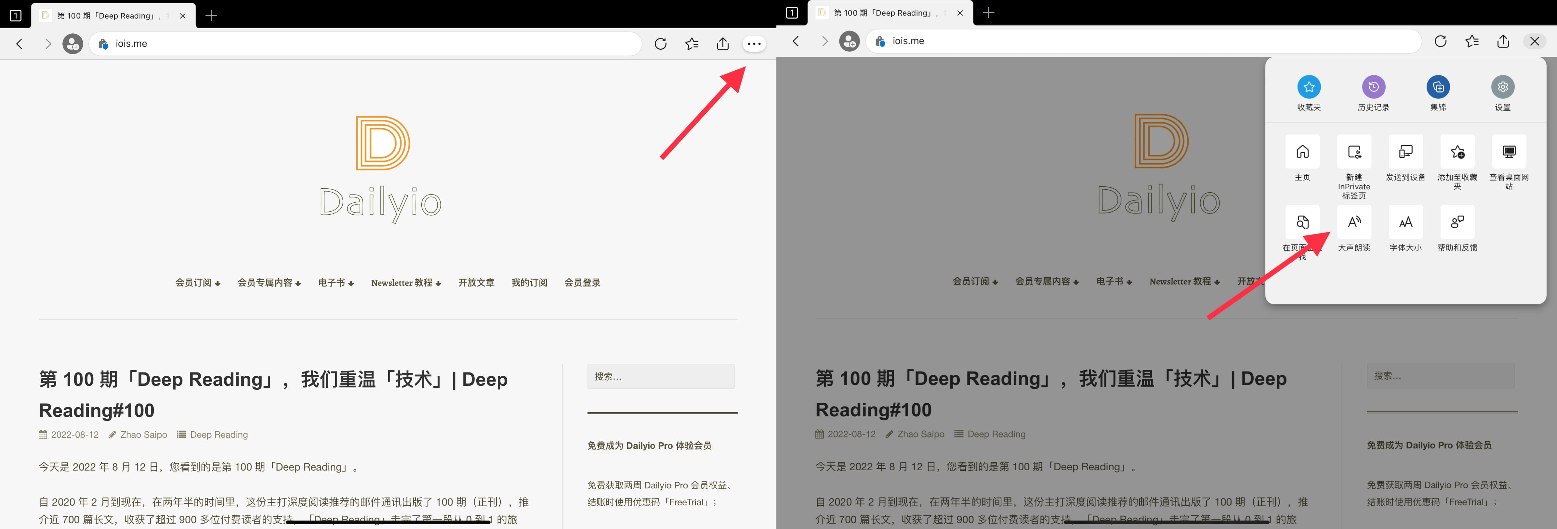Viewport: 1557px width, 529px height.
Task: Start 大声朗读 read aloud in the popup
Action: click(1354, 228)
